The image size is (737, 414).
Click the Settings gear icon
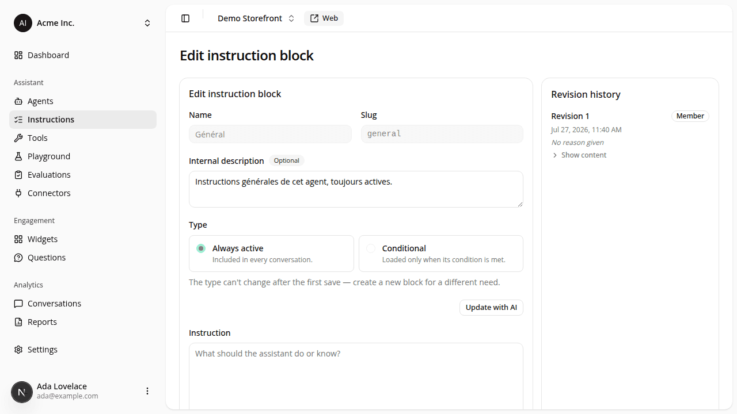point(18,350)
